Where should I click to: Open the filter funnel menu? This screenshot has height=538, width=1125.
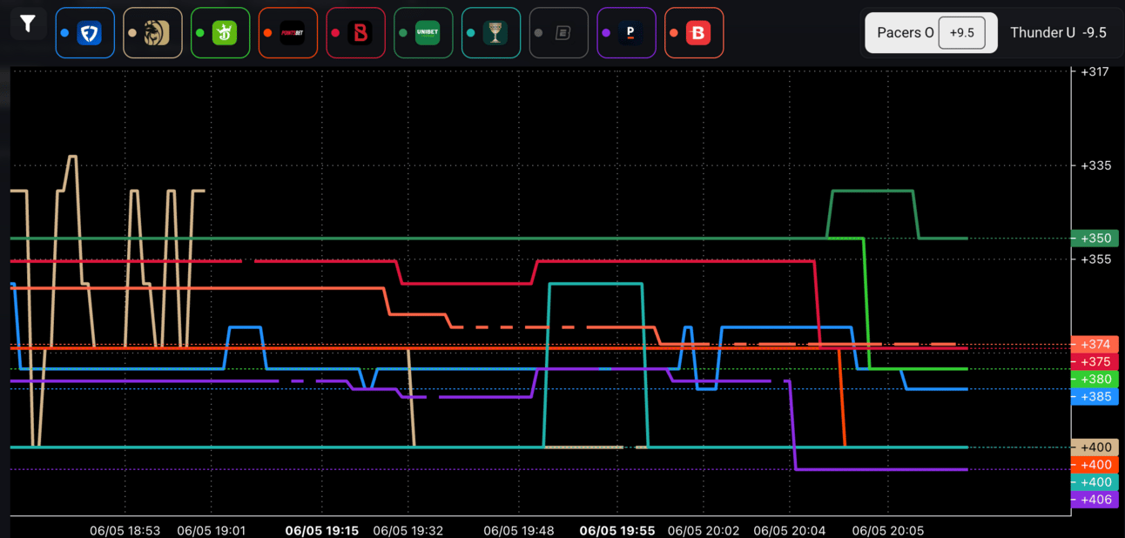(x=28, y=24)
